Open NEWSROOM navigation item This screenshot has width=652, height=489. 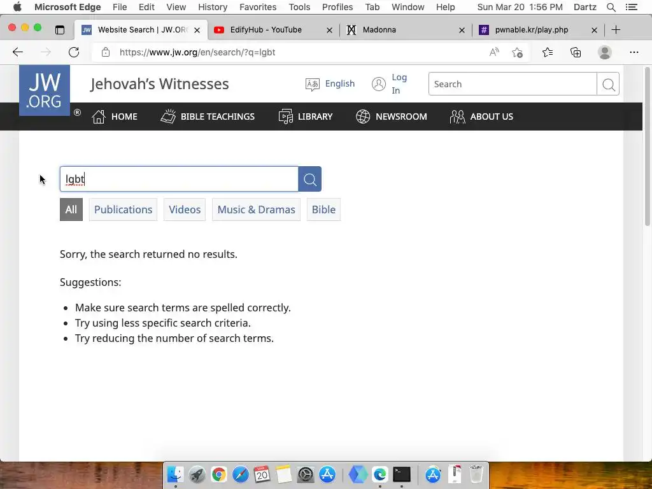(x=392, y=117)
